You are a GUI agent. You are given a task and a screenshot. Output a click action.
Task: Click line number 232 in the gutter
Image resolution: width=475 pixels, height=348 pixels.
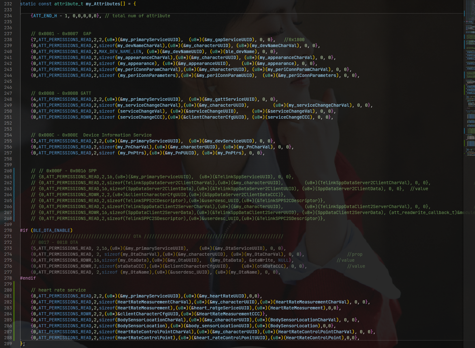pyautogui.click(x=8, y=4)
